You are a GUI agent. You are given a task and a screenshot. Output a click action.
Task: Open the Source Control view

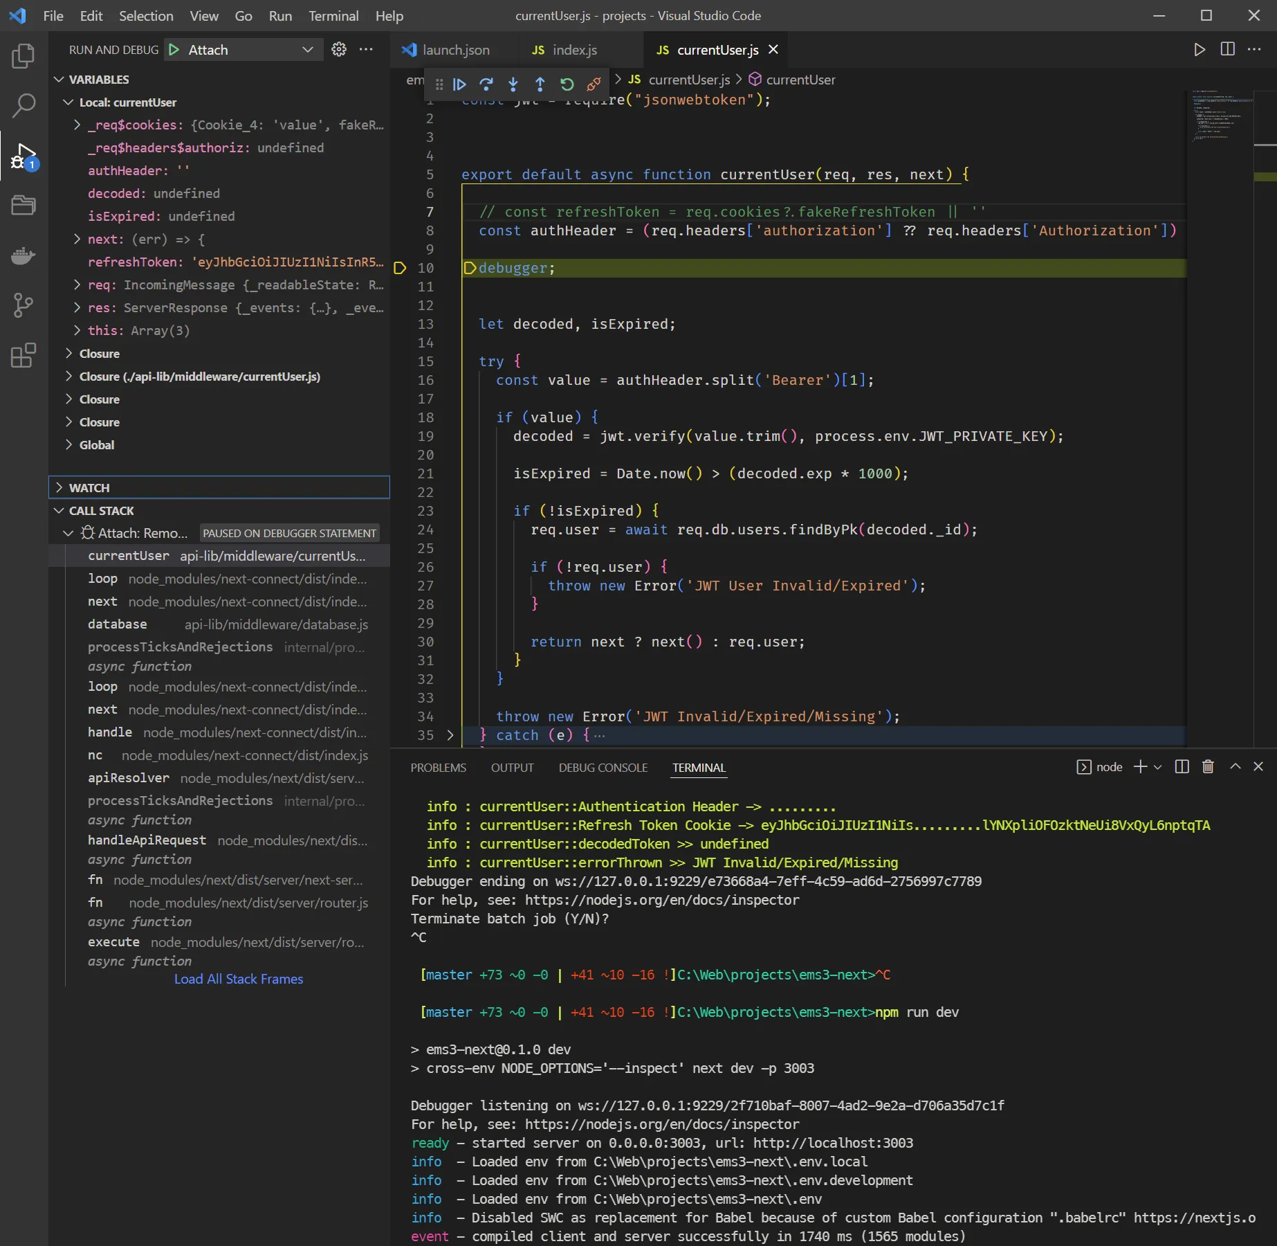pyautogui.click(x=24, y=305)
